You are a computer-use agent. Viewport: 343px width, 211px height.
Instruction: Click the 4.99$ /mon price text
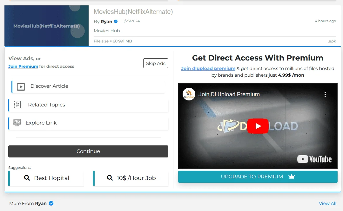pyautogui.click(x=291, y=75)
